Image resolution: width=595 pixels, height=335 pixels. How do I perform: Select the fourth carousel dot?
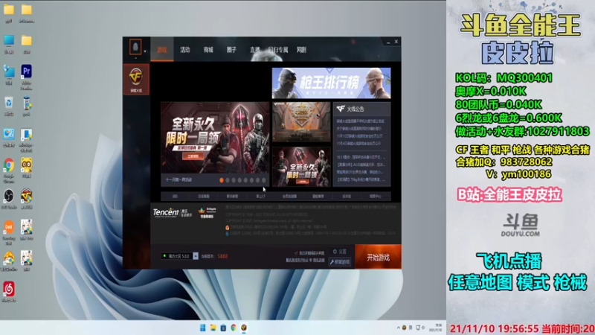click(239, 180)
